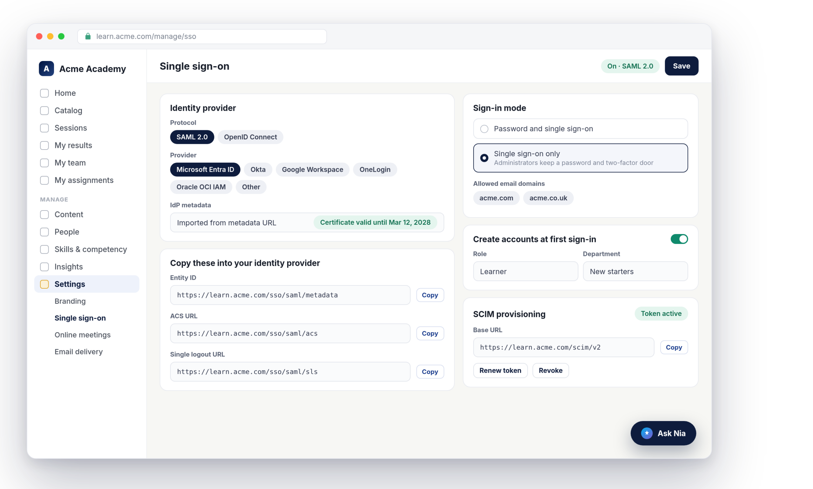Click the ACS URL field
813x489 pixels.
[290, 333]
